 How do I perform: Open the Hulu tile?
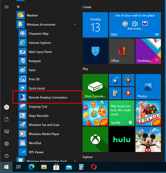click(x=122, y=139)
